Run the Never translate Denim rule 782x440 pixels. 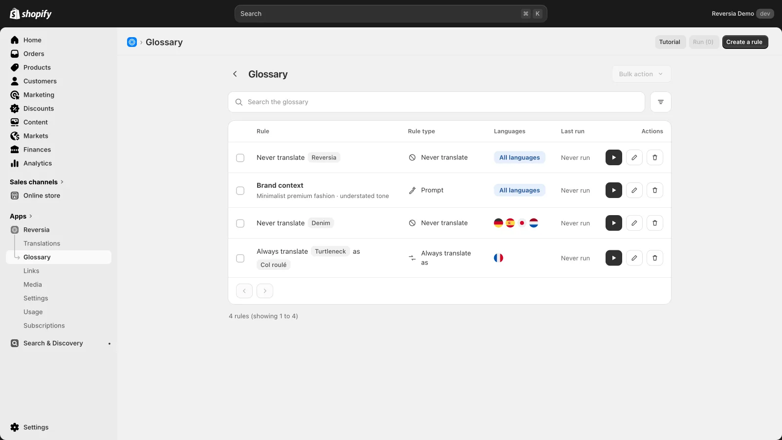614,223
